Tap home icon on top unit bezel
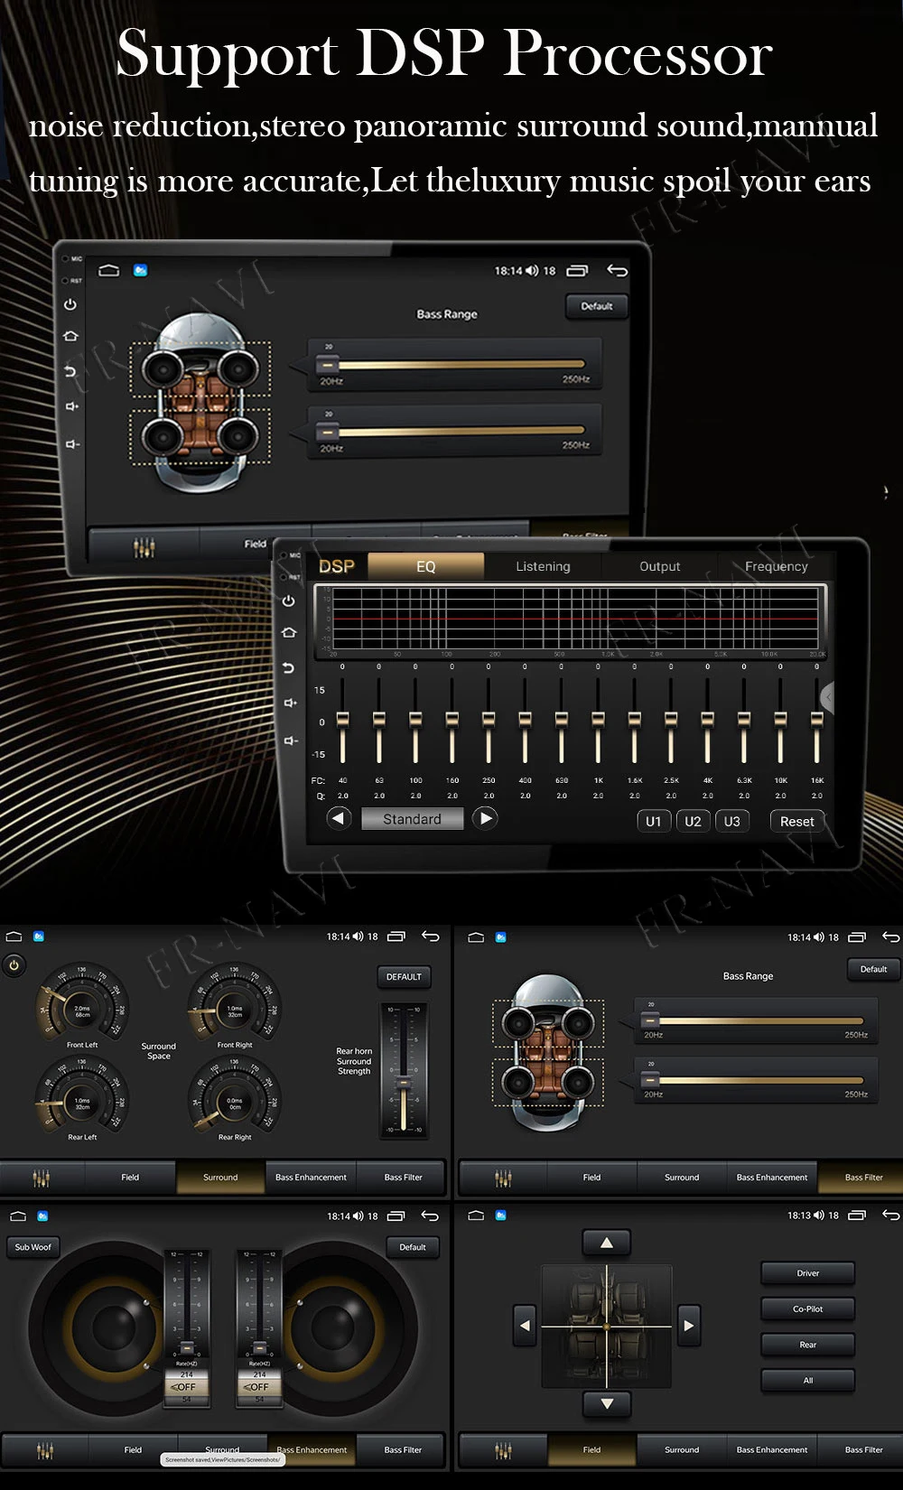 click(70, 336)
